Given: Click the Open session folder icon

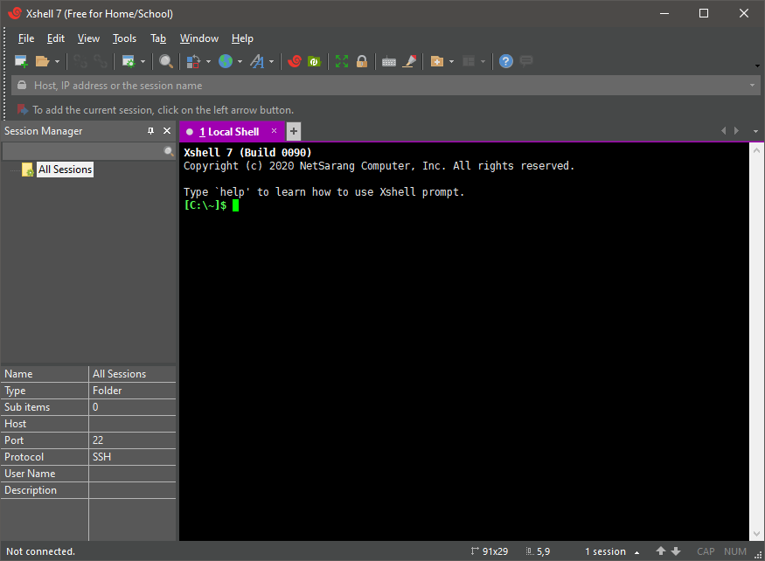Looking at the screenshot, I should pos(43,61).
